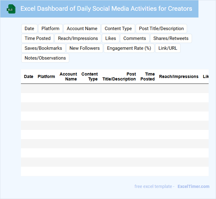The height and width of the screenshot is (199, 216).
Task: Click the Notes/Observations tag
Action: 45,58
